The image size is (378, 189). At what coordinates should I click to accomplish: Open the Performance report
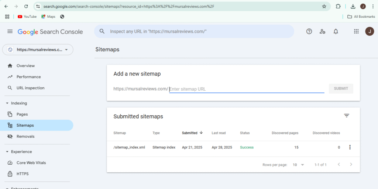[37, 77]
